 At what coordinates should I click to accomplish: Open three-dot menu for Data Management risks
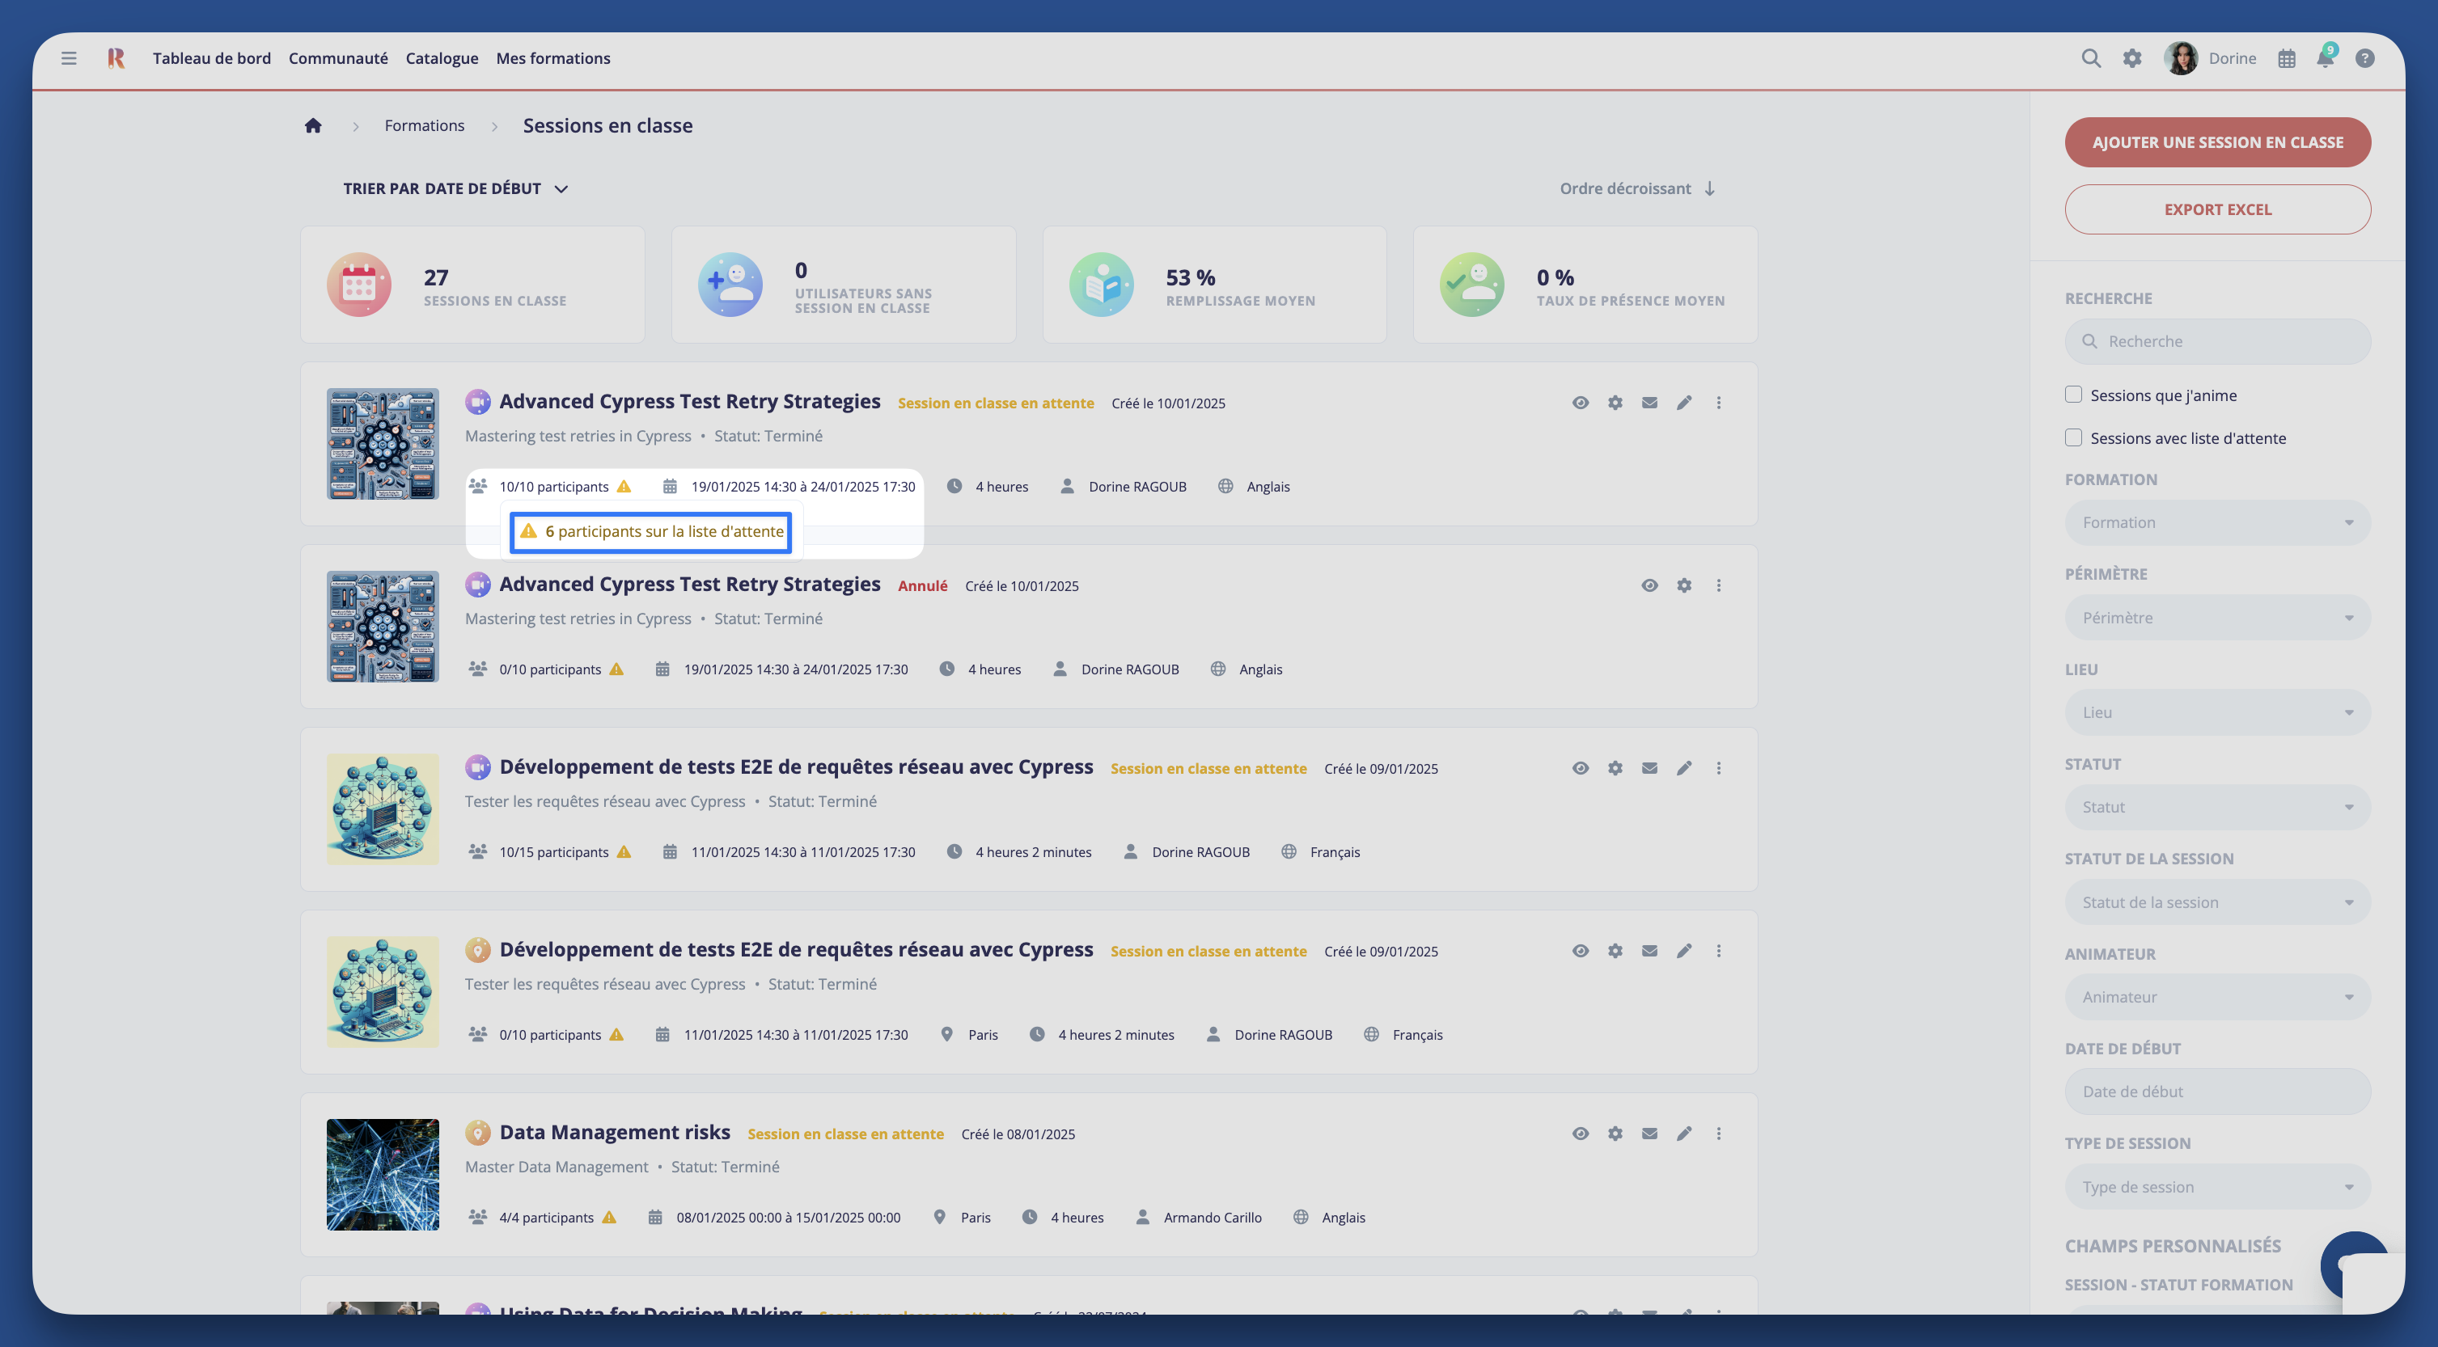pyautogui.click(x=1719, y=1134)
